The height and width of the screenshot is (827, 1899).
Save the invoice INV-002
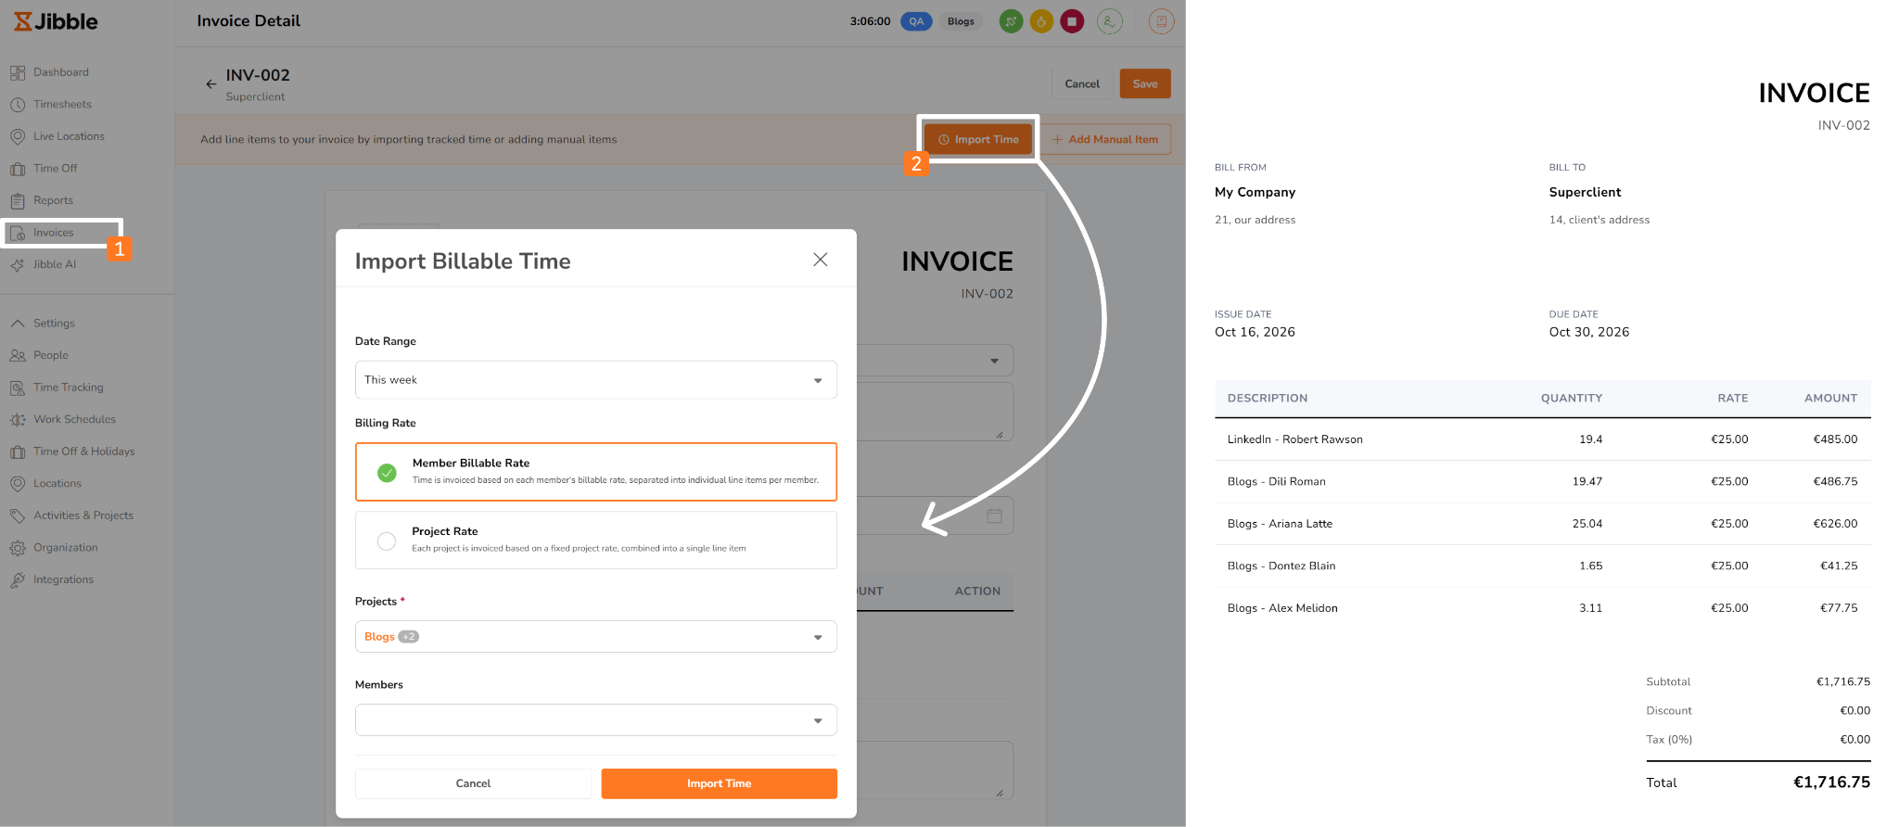pos(1145,83)
